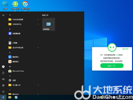
Task: Open File Explorer from the taskbar
Action: pyautogui.click(x=10, y=97)
